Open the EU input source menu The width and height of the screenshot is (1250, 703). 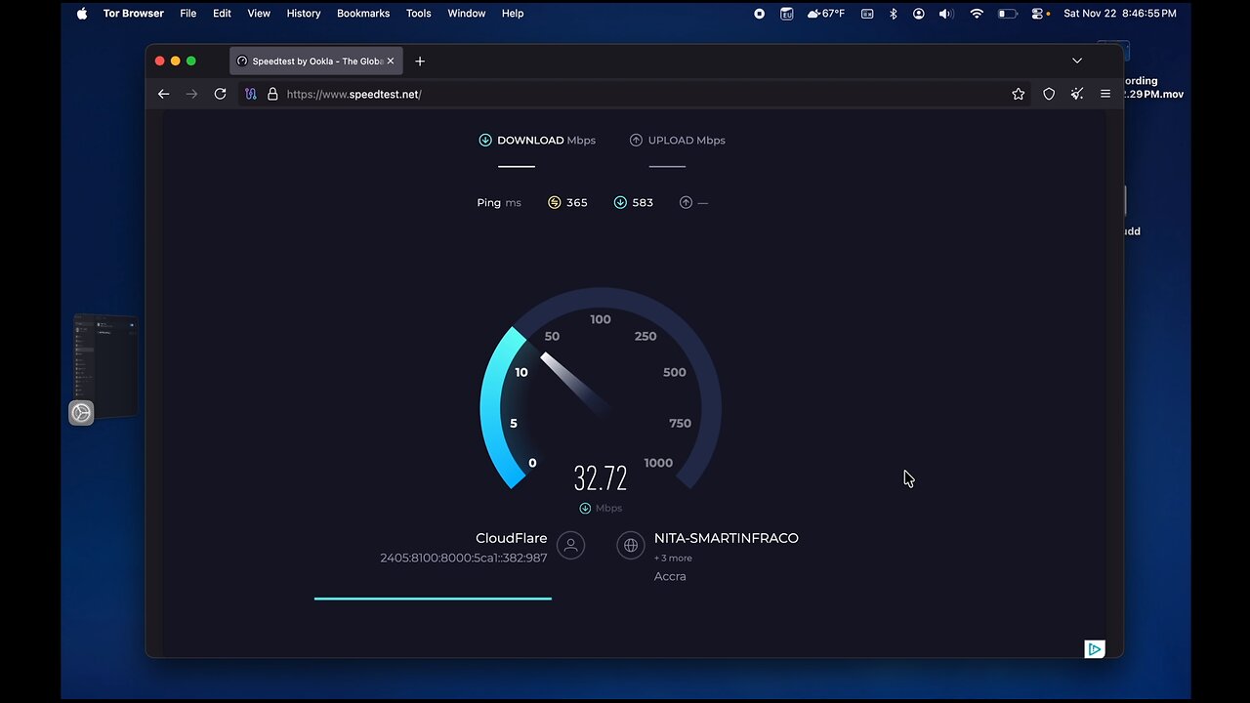click(x=787, y=14)
